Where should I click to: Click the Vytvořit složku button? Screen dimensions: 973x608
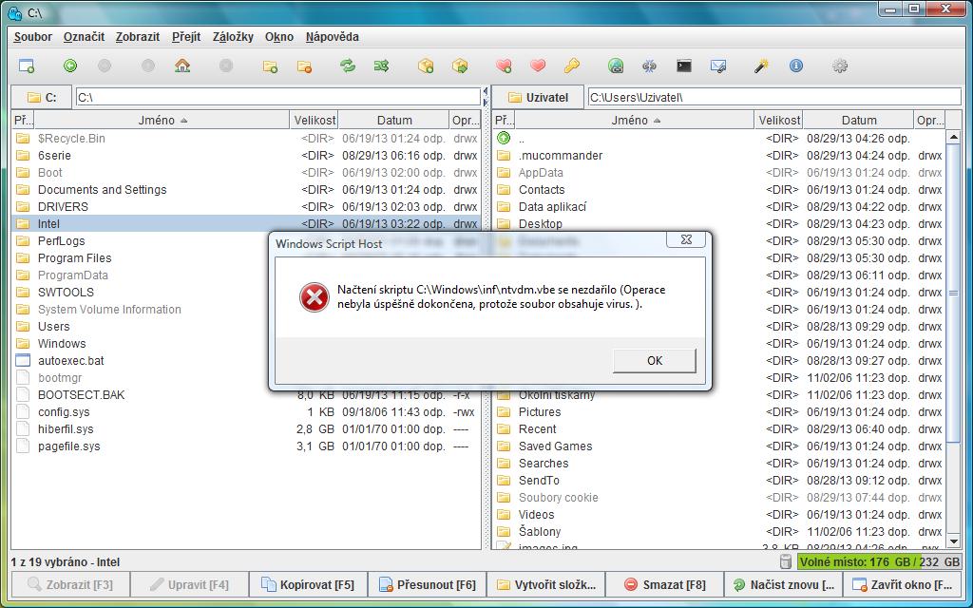pos(546,584)
